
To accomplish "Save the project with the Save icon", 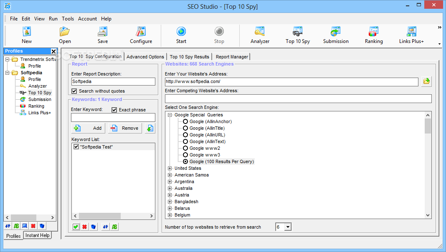I will point(103,35).
